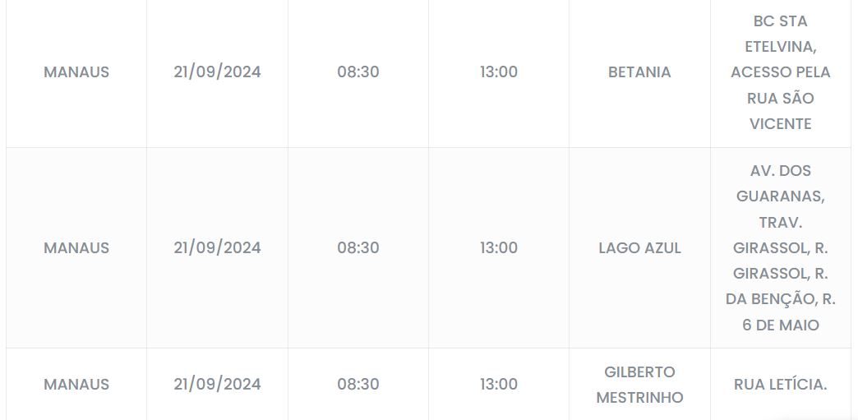858x420 pixels.
Task: Click the 08:30 start time for Gilberto Mestrinho
Action: point(358,385)
